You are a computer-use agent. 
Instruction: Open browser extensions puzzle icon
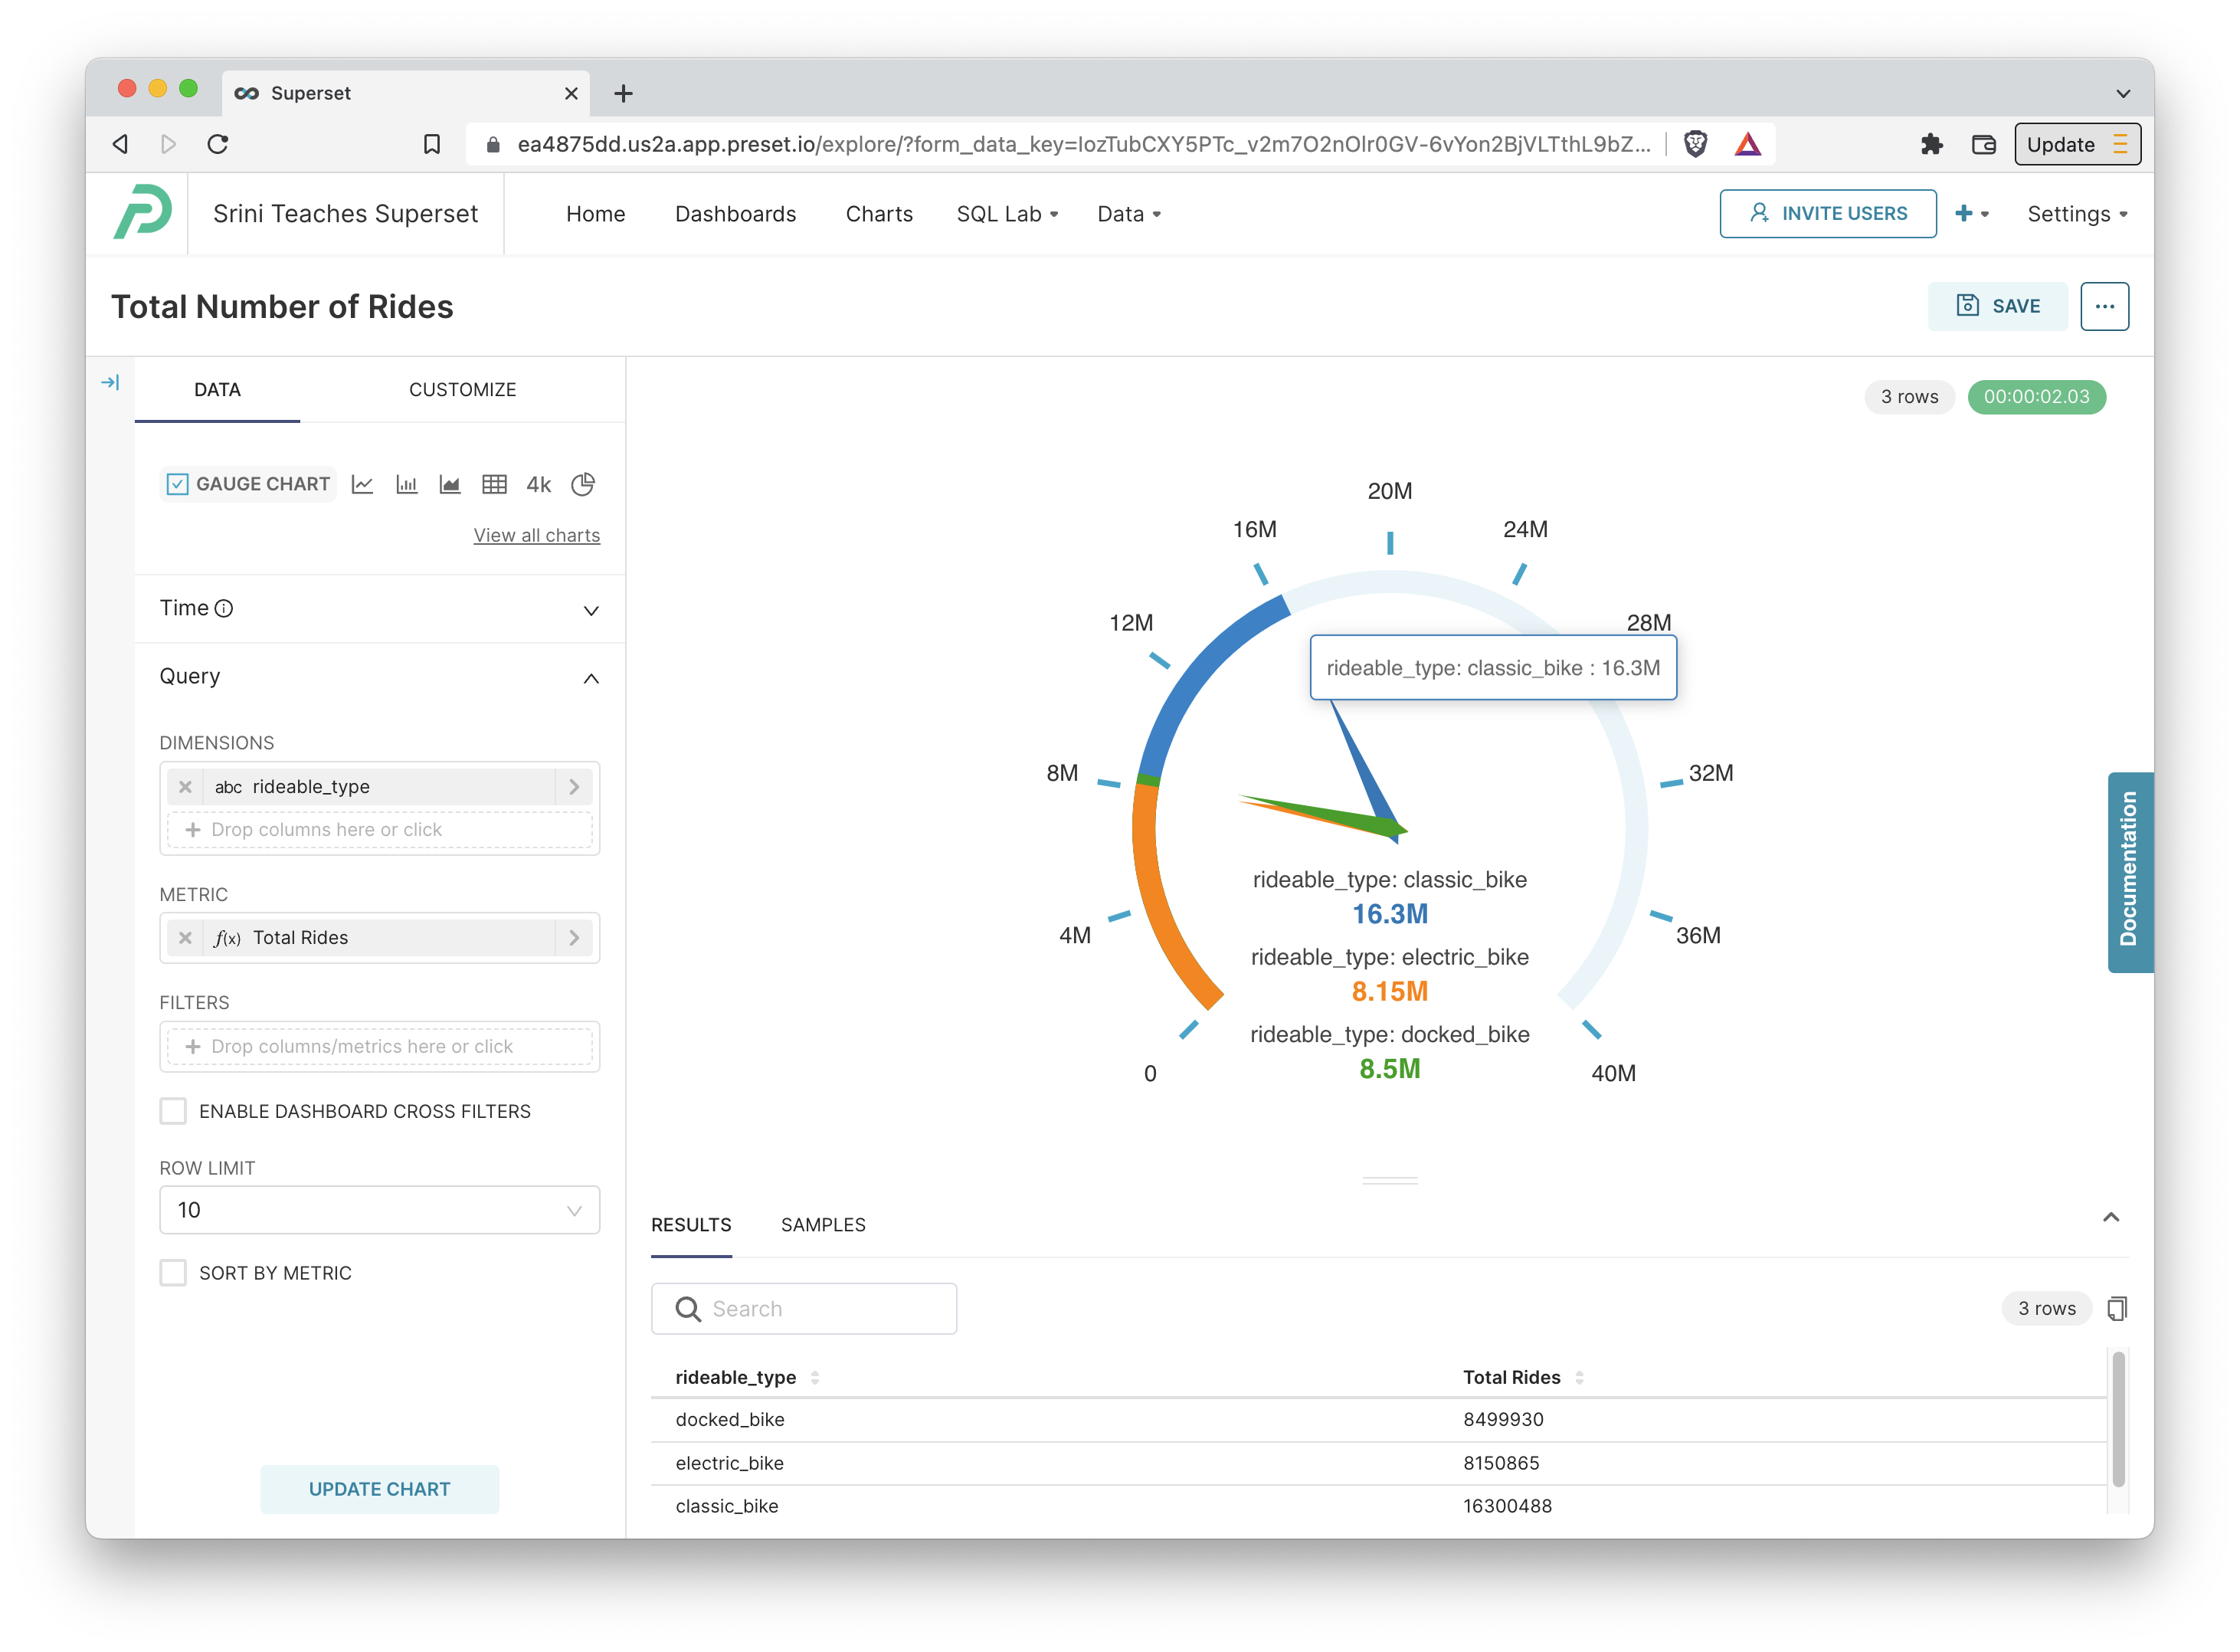coord(1931,144)
